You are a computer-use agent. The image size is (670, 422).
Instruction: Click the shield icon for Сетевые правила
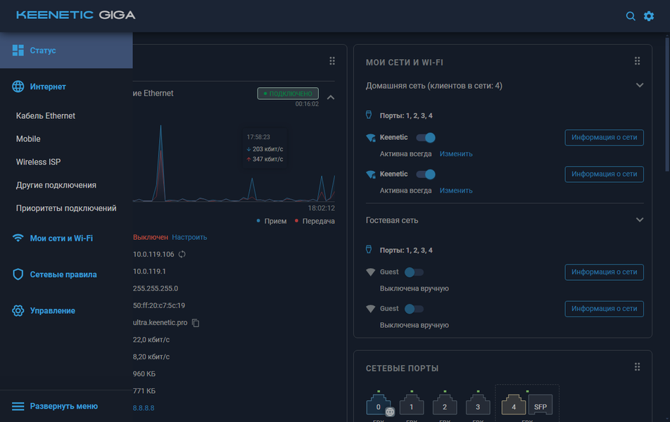(18, 274)
